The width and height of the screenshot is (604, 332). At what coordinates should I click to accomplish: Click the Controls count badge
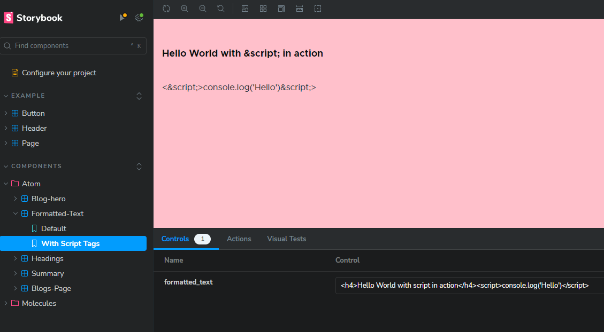coord(203,239)
